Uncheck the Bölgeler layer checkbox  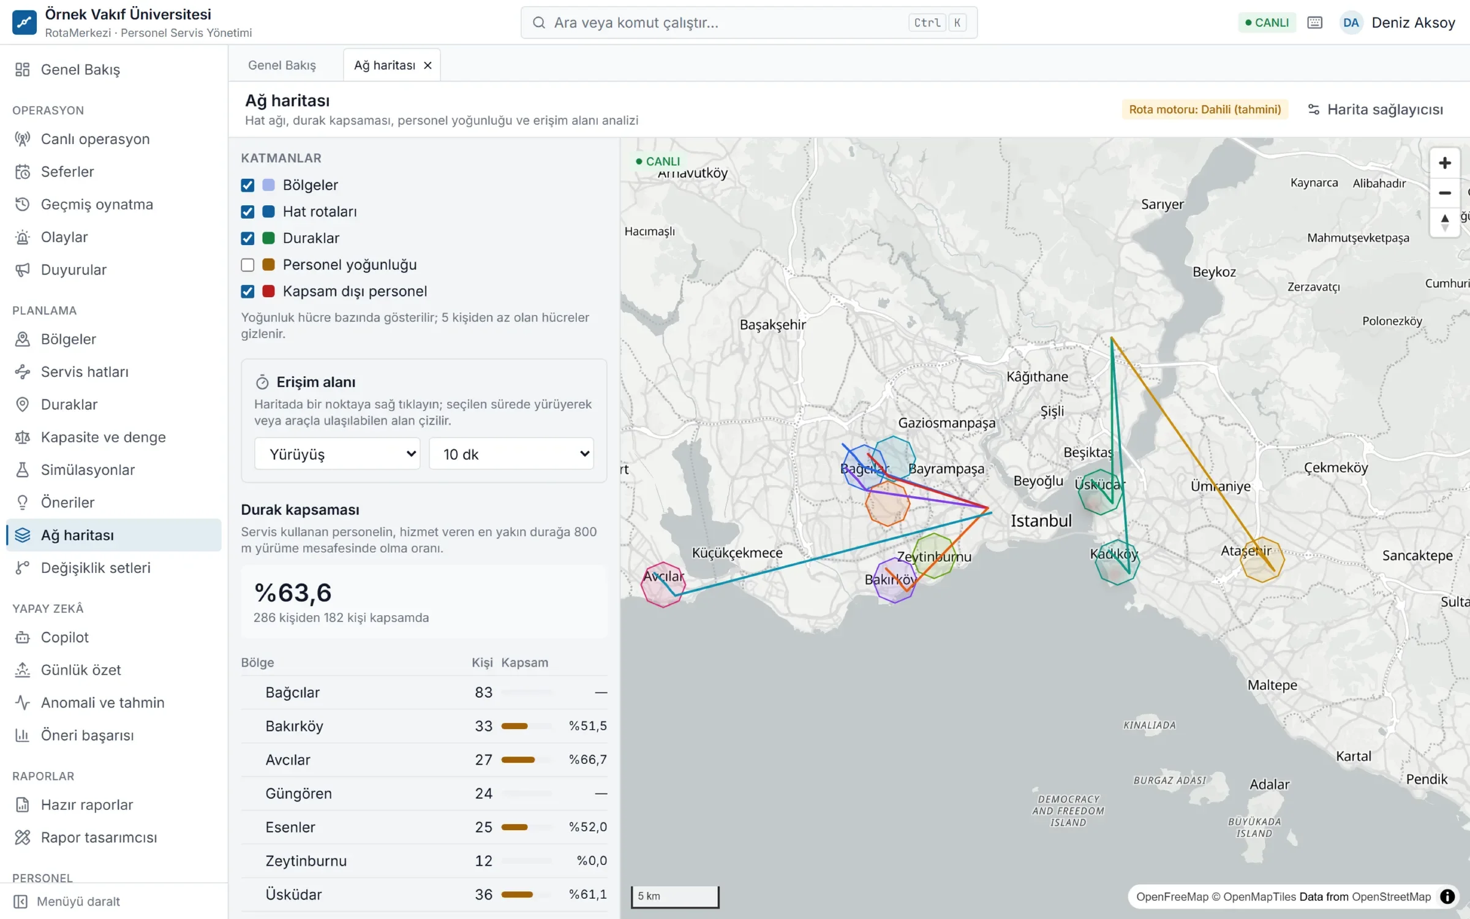(247, 185)
